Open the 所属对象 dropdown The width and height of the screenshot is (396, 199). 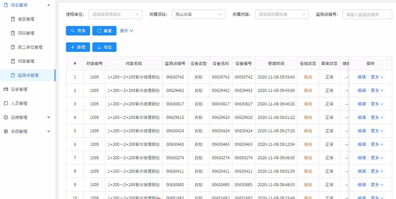pyautogui.click(x=282, y=14)
